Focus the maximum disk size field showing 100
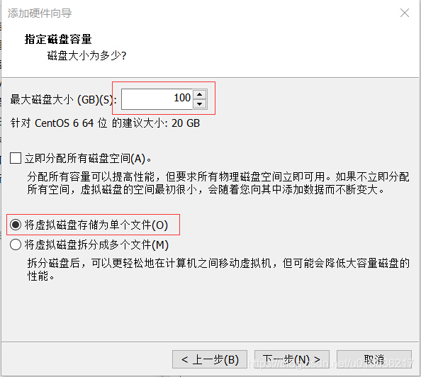Image resolution: width=421 pixels, height=377 pixels. [157, 99]
